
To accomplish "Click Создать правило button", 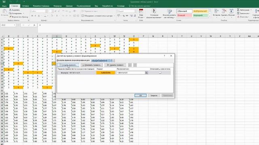I will [68, 65].
